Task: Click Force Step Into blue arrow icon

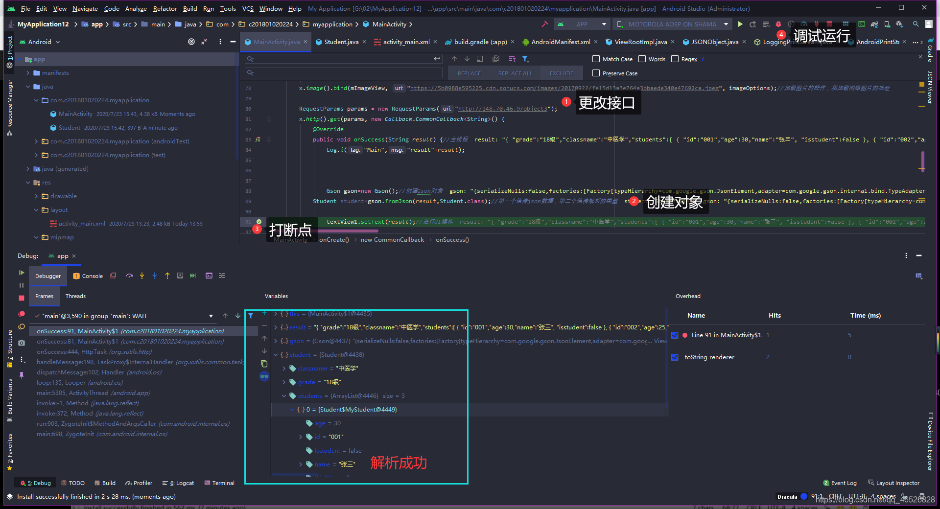Action: (155, 276)
